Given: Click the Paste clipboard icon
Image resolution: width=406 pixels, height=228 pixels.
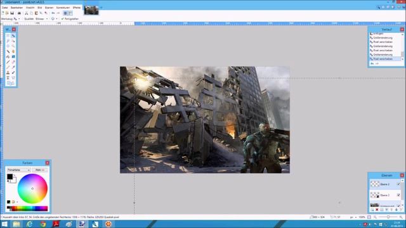Looking at the screenshot, I should pyautogui.click(x=36, y=13).
